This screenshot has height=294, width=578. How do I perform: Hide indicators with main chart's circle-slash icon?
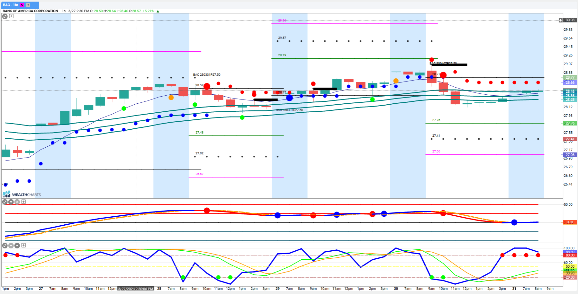click(5, 16)
